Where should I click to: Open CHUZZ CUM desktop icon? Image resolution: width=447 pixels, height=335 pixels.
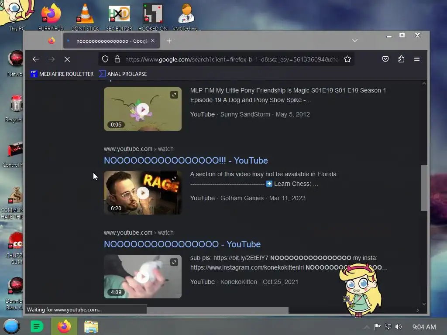click(x=15, y=248)
